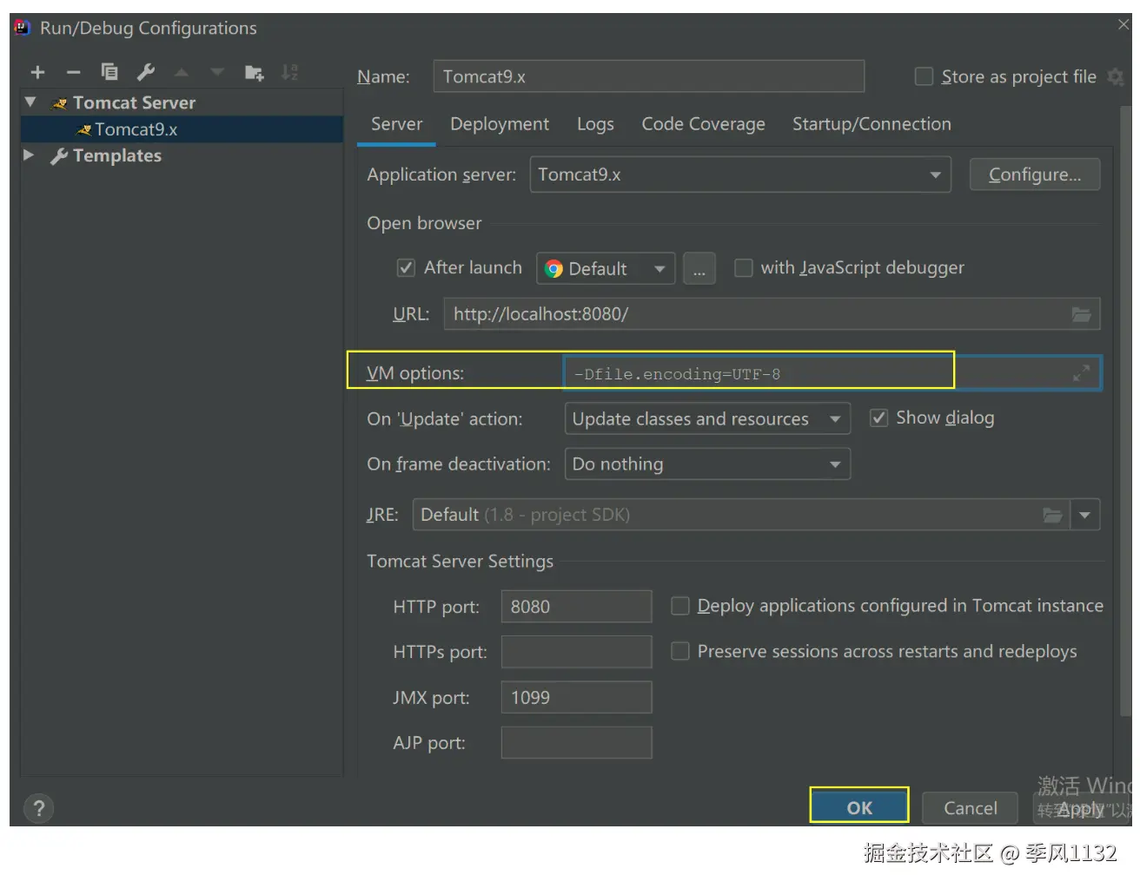Viewport: 1140px width, 888px height.
Task: Uncheck the After launch checkbox
Action: point(406,267)
